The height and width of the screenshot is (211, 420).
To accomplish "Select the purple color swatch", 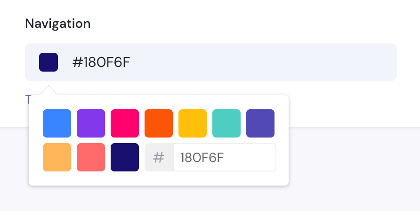I will click(91, 123).
